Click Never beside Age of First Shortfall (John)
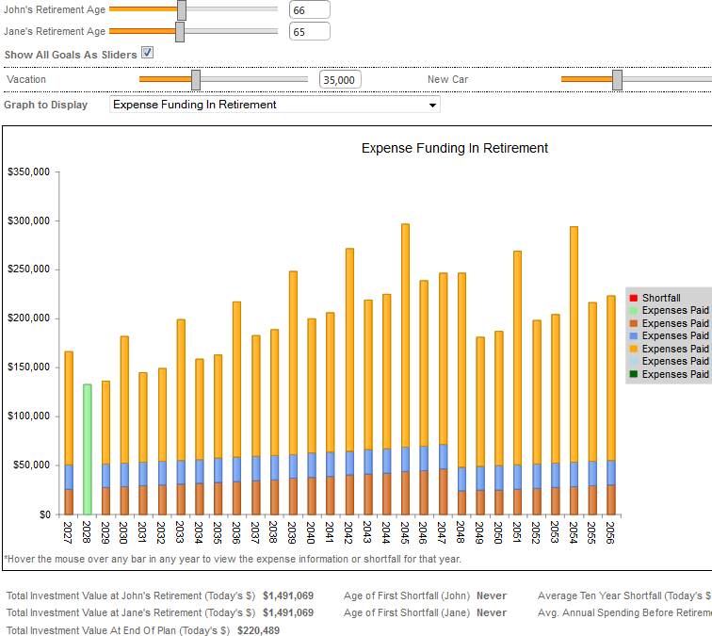The image size is (712, 636). click(492, 595)
